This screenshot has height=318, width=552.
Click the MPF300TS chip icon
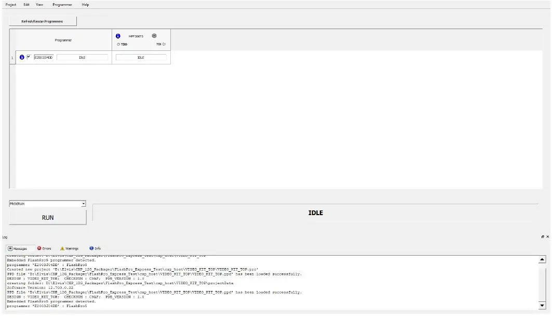tap(154, 35)
